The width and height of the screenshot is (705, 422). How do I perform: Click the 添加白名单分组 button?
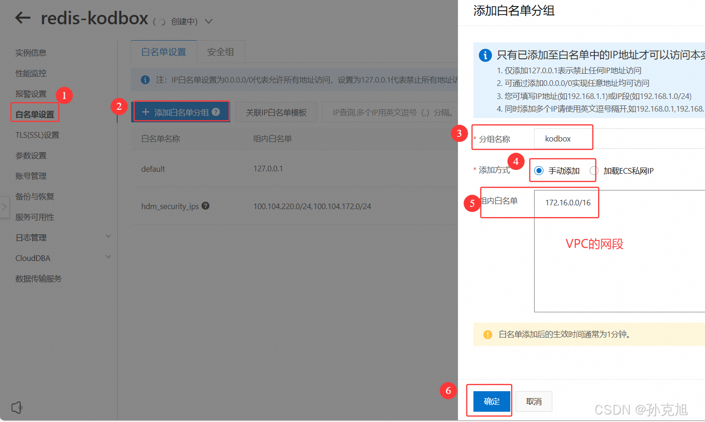click(x=181, y=112)
